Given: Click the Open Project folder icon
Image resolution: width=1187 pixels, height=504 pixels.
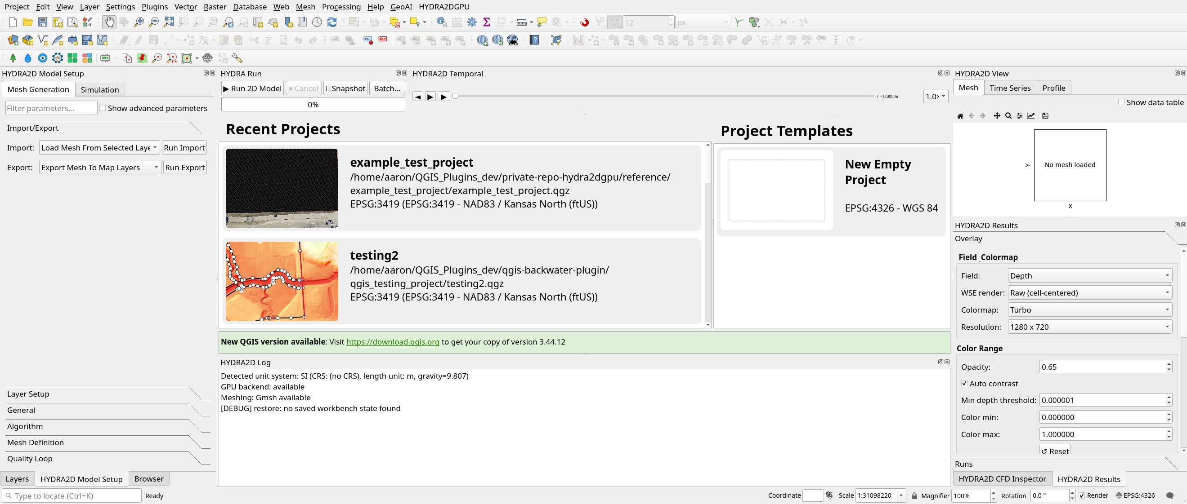Looking at the screenshot, I should point(27,22).
